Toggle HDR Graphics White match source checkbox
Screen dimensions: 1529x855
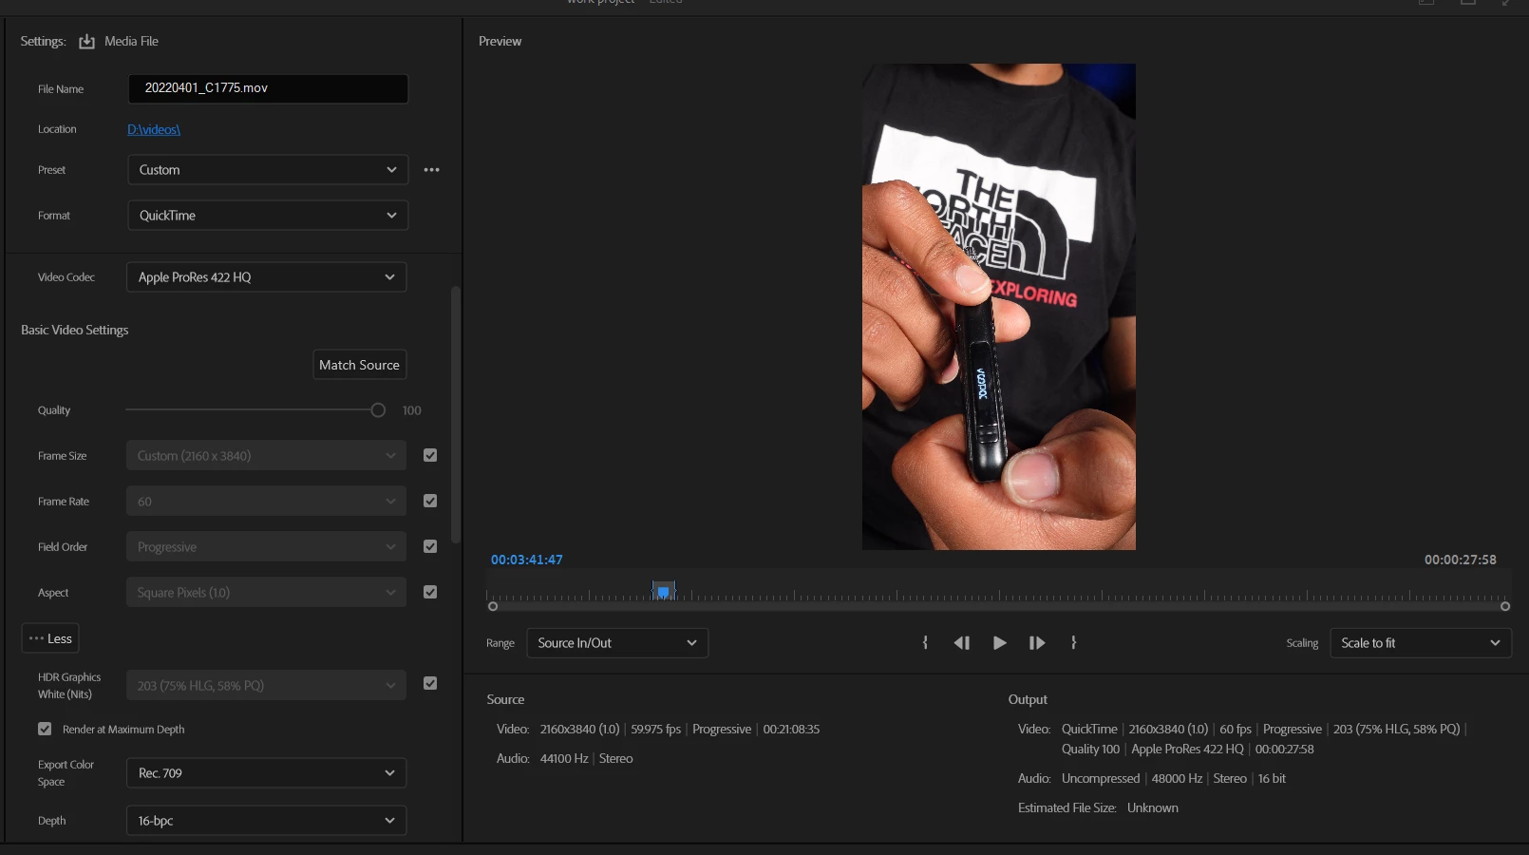click(x=430, y=684)
